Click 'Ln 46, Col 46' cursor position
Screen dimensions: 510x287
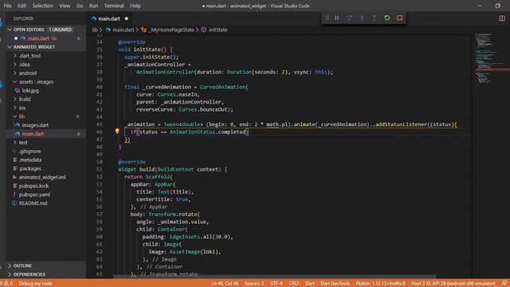coord(225,284)
